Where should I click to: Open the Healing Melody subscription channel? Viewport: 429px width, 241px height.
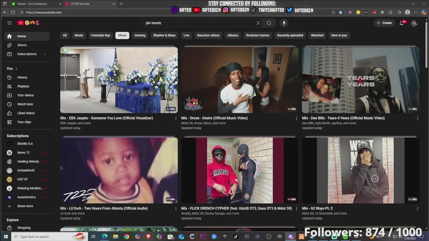27,161
